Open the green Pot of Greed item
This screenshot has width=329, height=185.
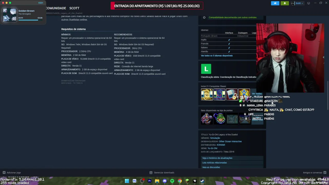click(x=219, y=118)
